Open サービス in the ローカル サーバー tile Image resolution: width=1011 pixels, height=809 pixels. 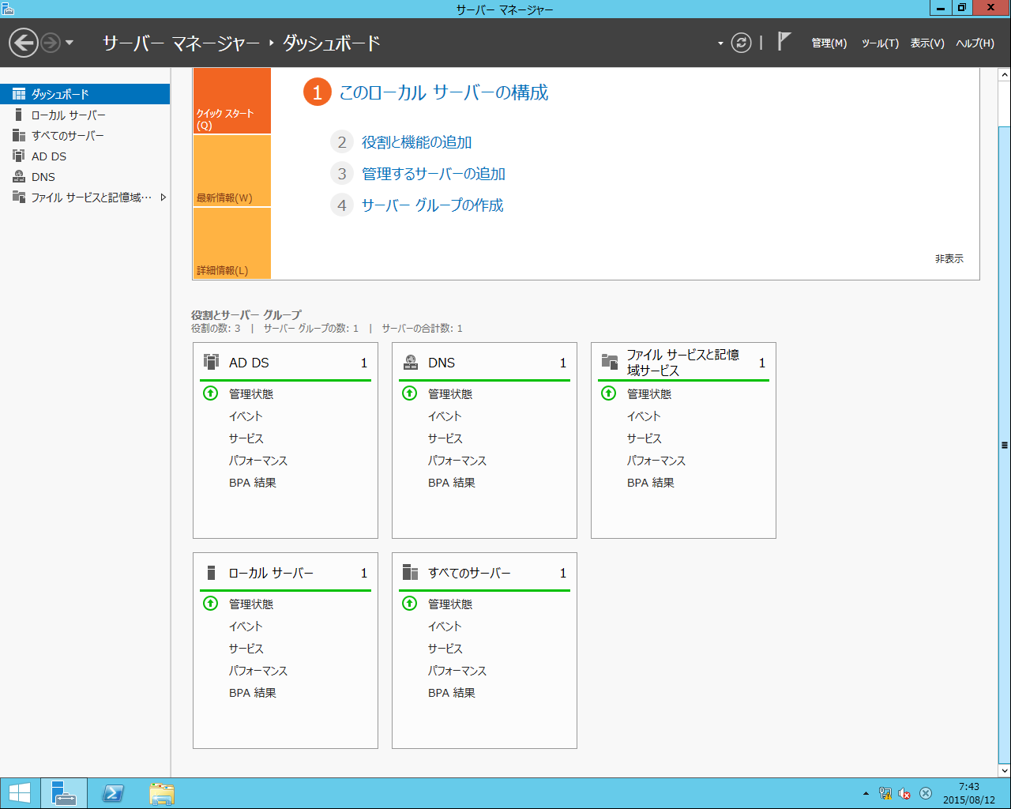(x=246, y=649)
